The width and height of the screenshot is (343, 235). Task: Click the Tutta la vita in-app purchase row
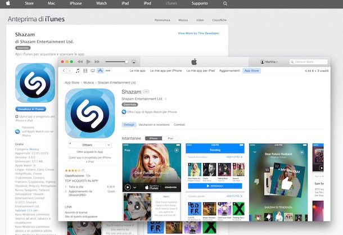pos(90,187)
